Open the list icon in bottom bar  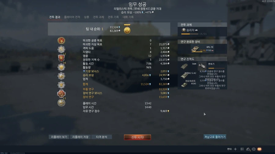click(242, 149)
